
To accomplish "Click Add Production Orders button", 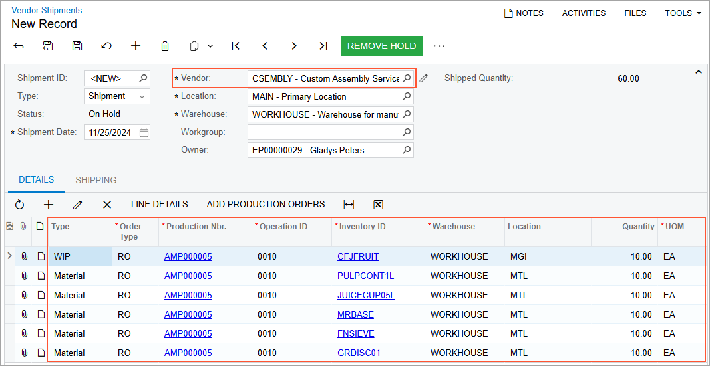I will 266,205.
